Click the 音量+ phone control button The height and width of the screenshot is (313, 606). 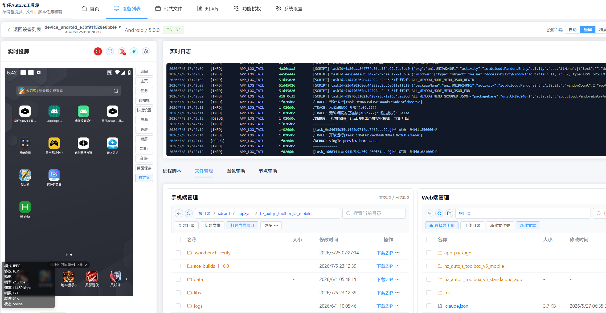coord(144,149)
